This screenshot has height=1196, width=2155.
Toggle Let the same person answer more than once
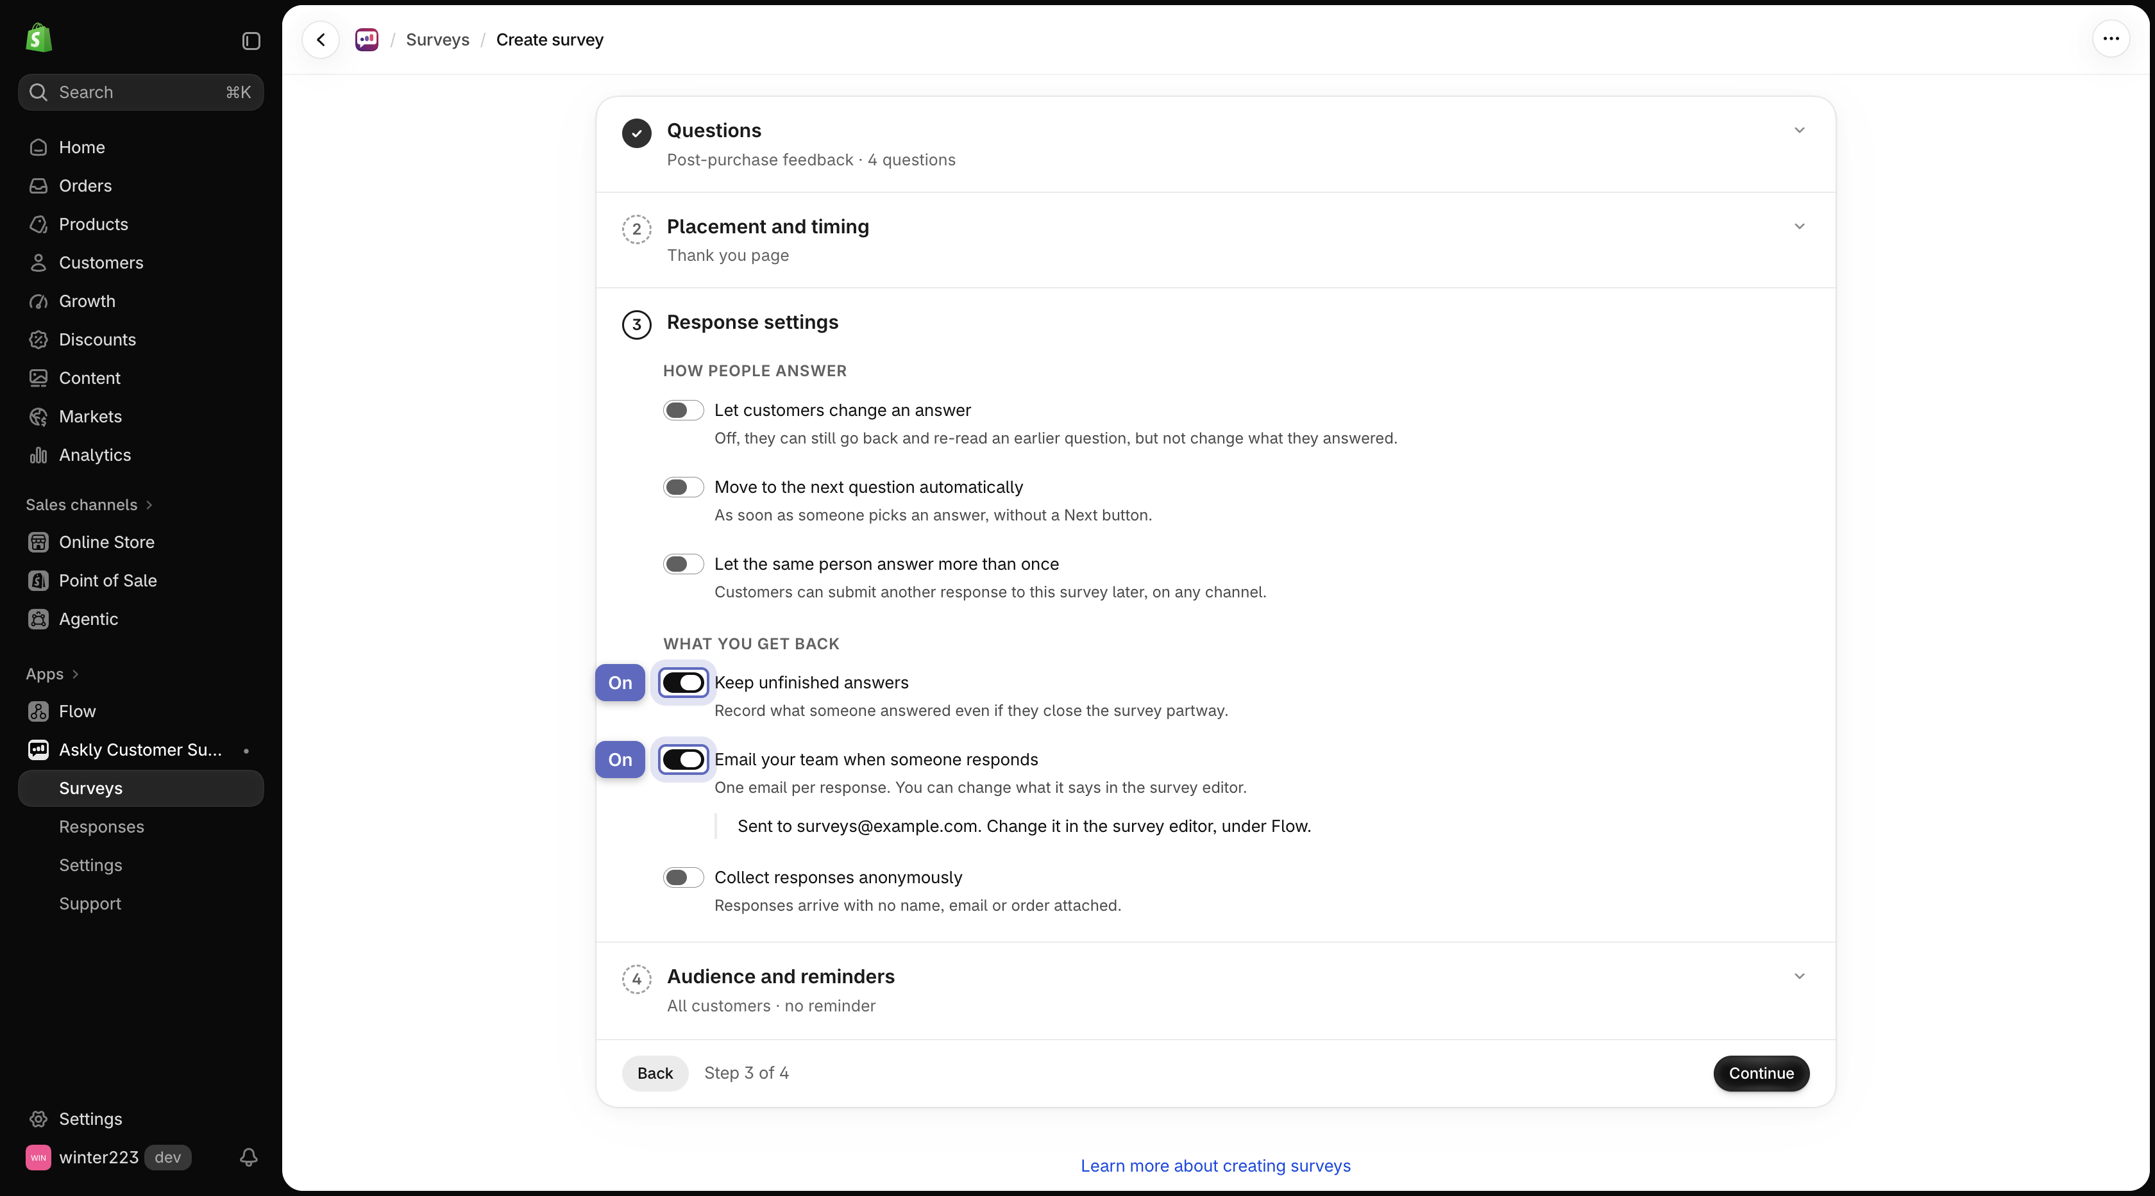(x=684, y=564)
